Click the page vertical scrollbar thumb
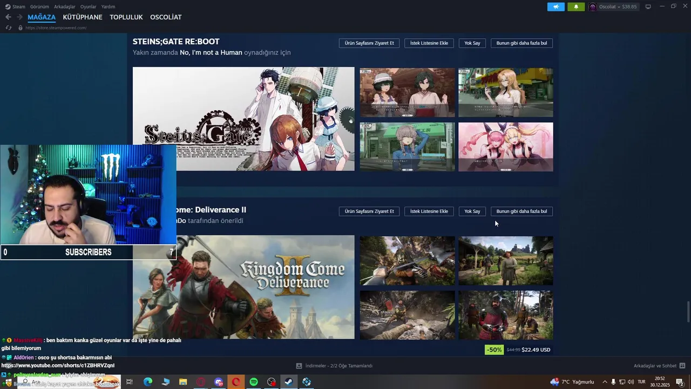 (x=688, y=311)
